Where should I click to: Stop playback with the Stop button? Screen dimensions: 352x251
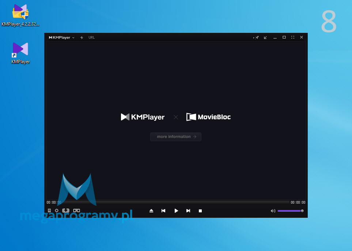[x=200, y=211]
